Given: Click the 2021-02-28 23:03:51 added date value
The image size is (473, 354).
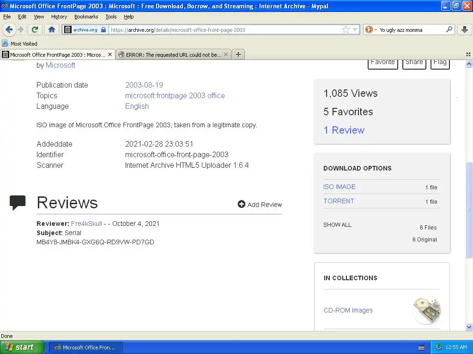Looking at the screenshot, I should coord(159,144).
